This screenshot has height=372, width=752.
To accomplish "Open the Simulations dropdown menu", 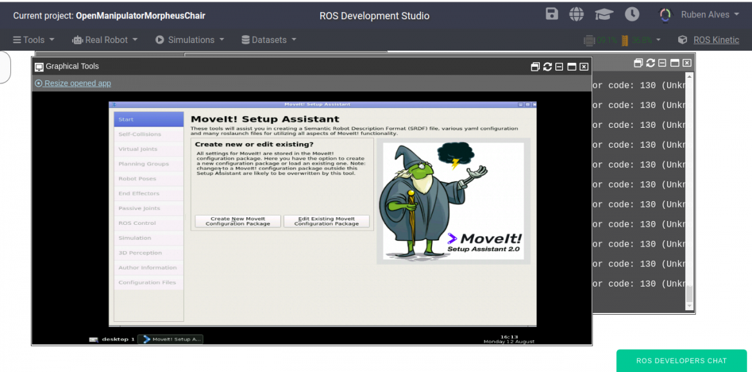I will [x=190, y=40].
